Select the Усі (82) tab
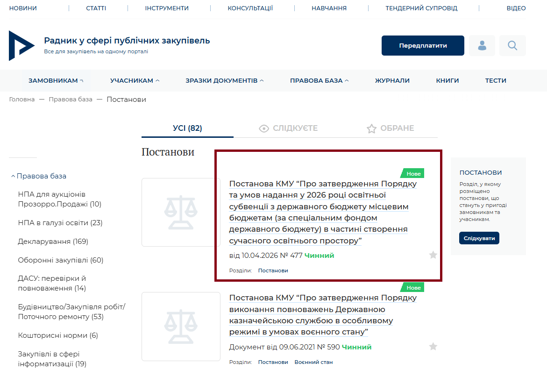This screenshot has height=370, width=547. pyautogui.click(x=187, y=128)
